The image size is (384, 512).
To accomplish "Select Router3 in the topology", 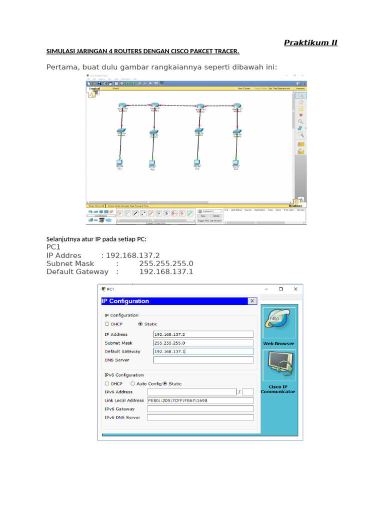I will point(237,106).
